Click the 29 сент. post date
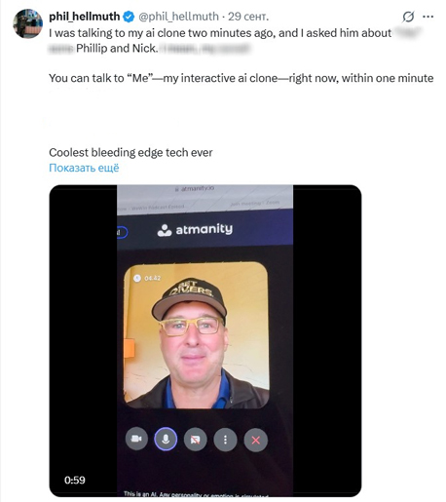The image size is (446, 502). tap(248, 17)
